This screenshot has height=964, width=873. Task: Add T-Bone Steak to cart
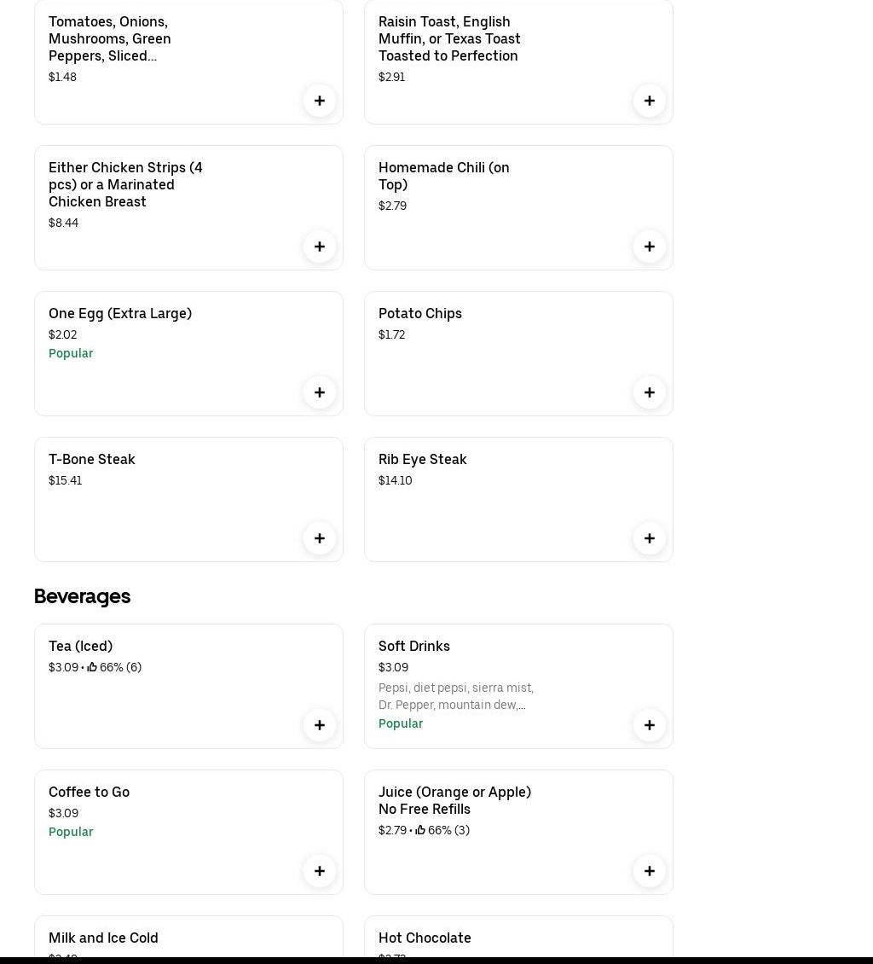(320, 538)
